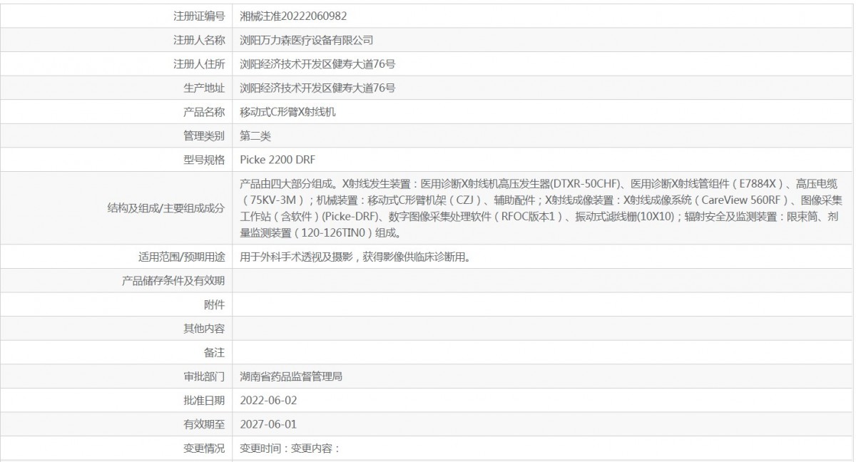Image resolution: width=856 pixels, height=462 pixels.
Task: Click company name 浏阳万力森医疗设备有限公司
Action: [x=307, y=40]
